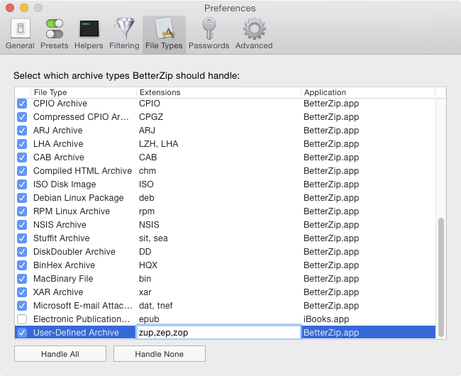Open the Passwords key icon
Screen dimensions: 461x376
coord(209,28)
